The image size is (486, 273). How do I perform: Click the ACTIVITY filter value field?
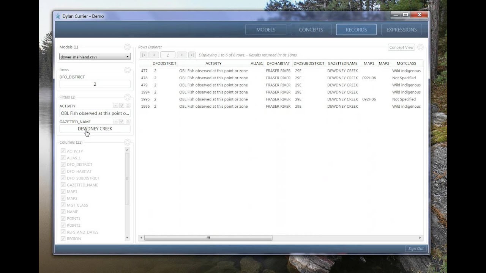click(95, 113)
